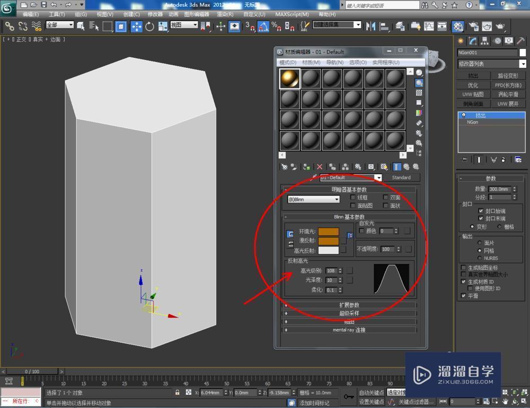Select the NGon entry in the modifier stack
This screenshot has width=530, height=408.
[473, 122]
